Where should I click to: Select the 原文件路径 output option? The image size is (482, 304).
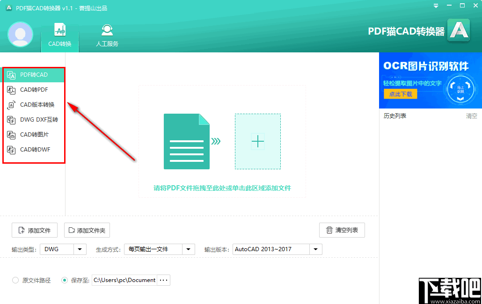point(15,280)
